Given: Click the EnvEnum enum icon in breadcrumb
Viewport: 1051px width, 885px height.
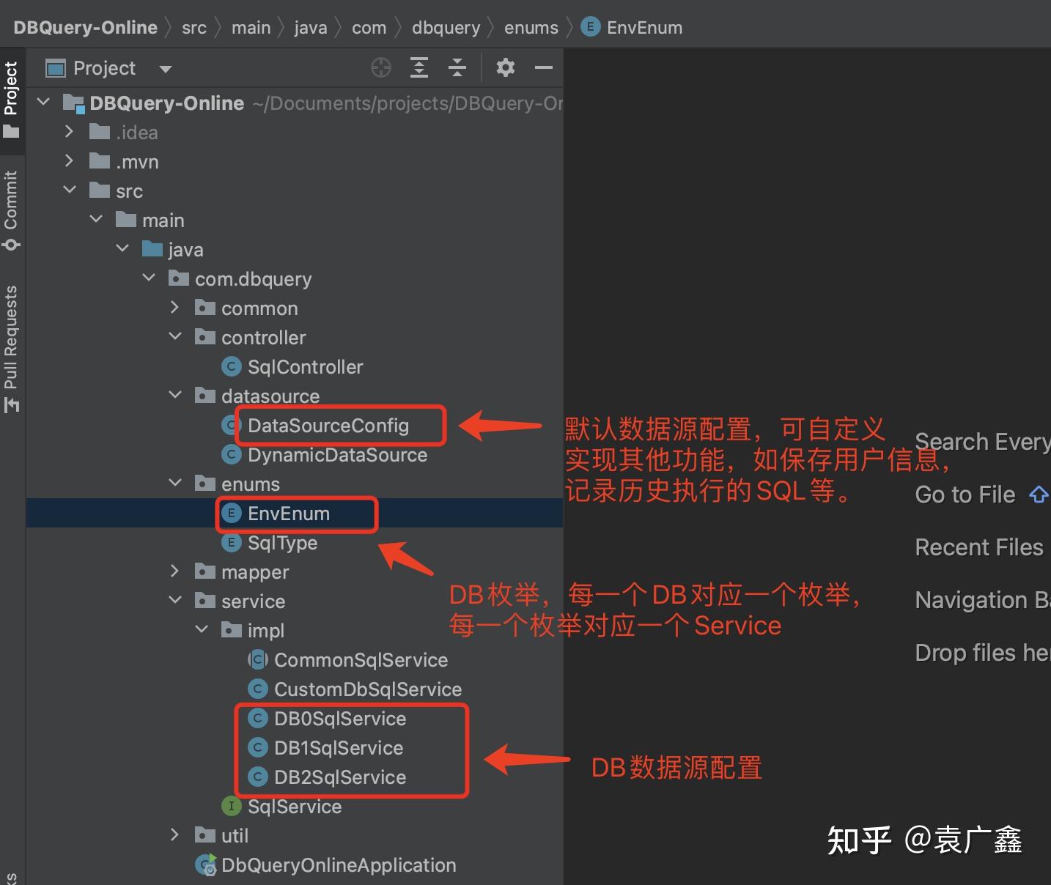Looking at the screenshot, I should [590, 26].
